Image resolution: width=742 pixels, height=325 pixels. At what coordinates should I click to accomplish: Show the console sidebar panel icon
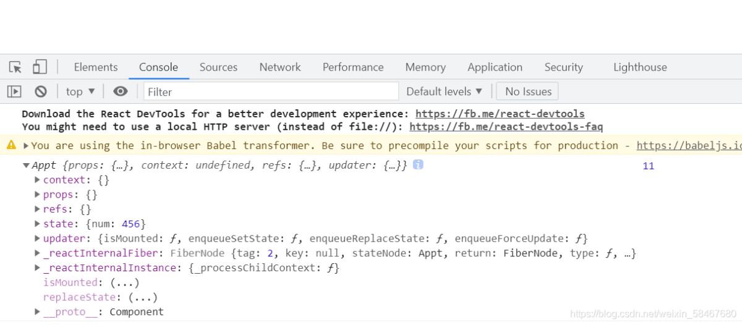tap(14, 91)
